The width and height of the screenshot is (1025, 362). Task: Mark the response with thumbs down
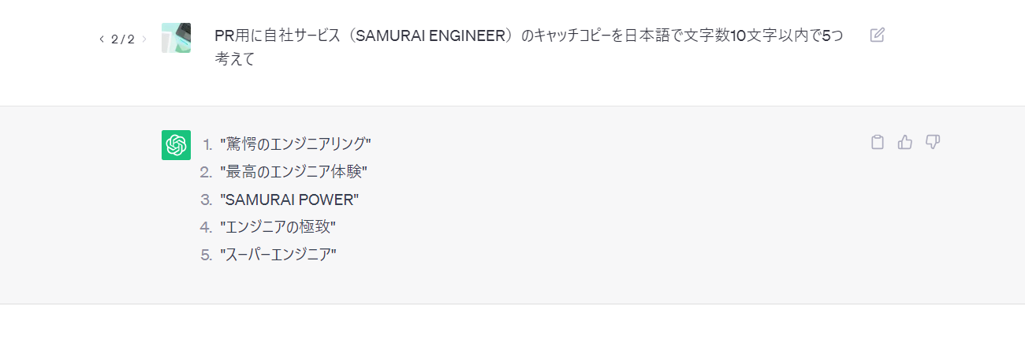click(x=933, y=142)
